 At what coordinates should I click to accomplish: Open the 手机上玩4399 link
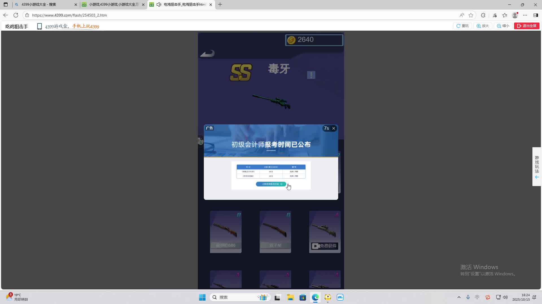tap(86, 26)
